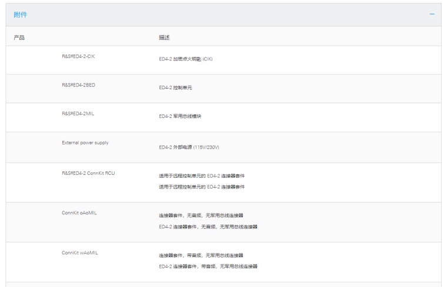Open the R&S®ED4-2BED product entry
Screen dimensions: 447x287
78,85
